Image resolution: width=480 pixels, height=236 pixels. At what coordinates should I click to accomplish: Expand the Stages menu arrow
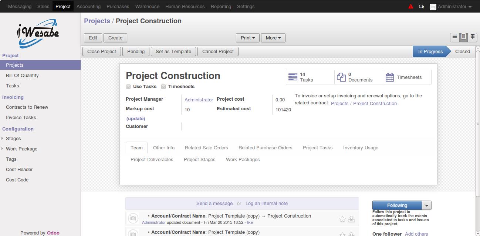coord(3,139)
